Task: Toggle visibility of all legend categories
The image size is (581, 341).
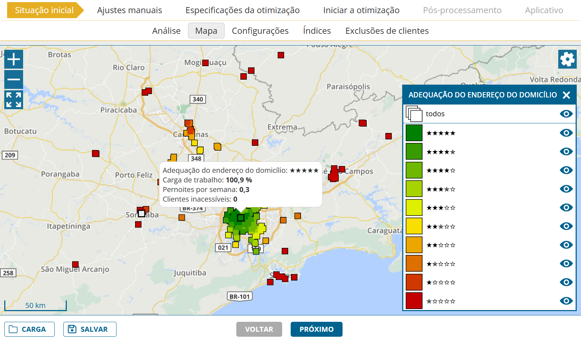Action: [x=566, y=114]
